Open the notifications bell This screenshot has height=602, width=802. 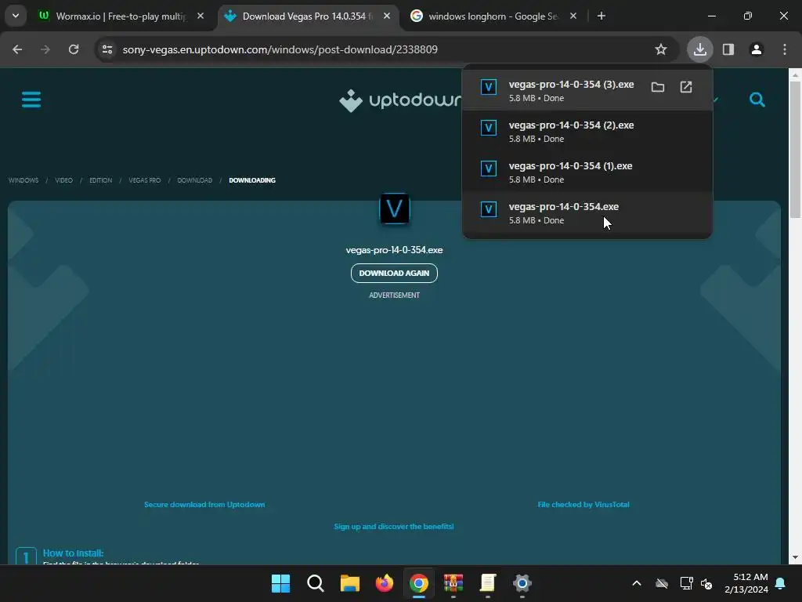click(x=781, y=583)
